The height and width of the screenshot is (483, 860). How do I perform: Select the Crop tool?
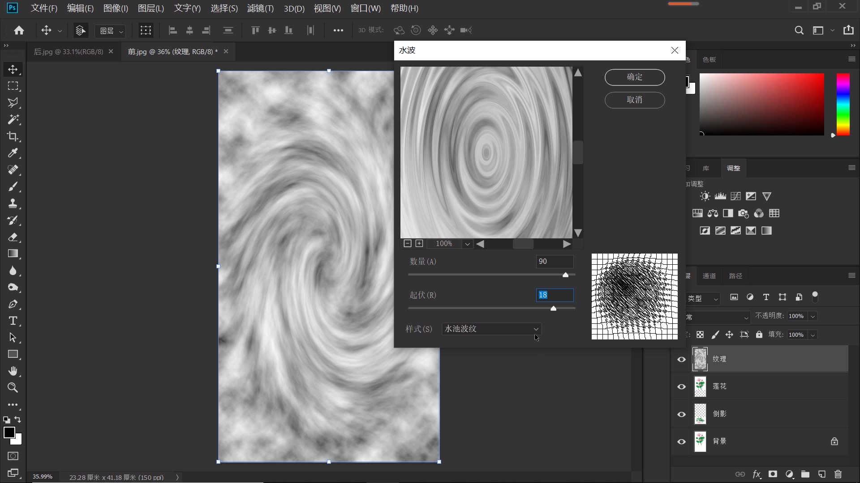[x=13, y=136]
